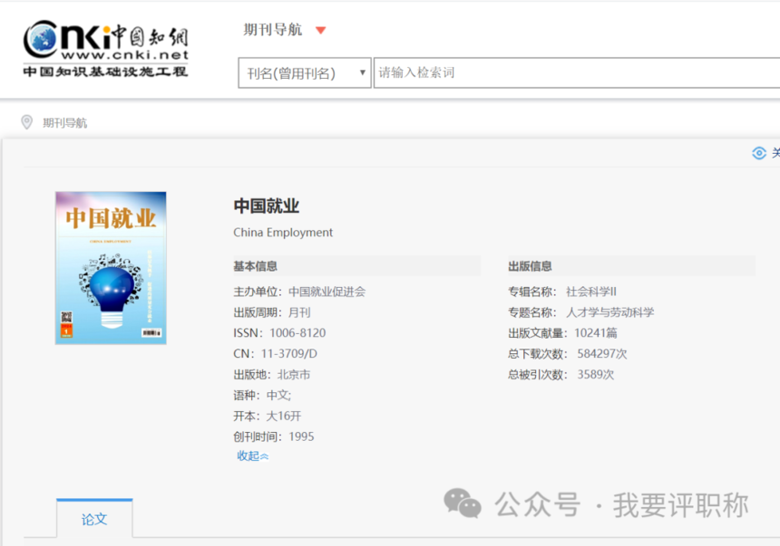
Task: Open the 中国就业 journal cover thumbnail
Action: pos(111,268)
